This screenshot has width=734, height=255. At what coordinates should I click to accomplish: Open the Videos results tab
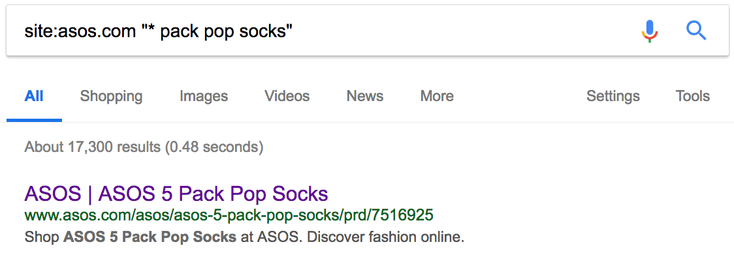tap(287, 96)
